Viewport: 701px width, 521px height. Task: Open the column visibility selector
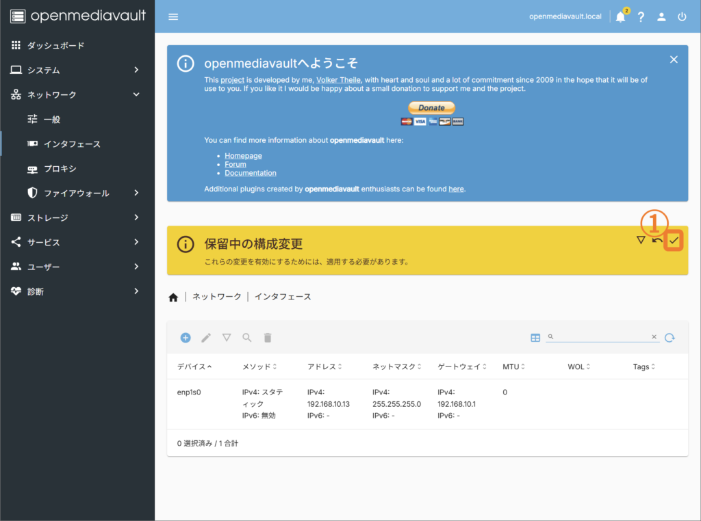point(535,338)
